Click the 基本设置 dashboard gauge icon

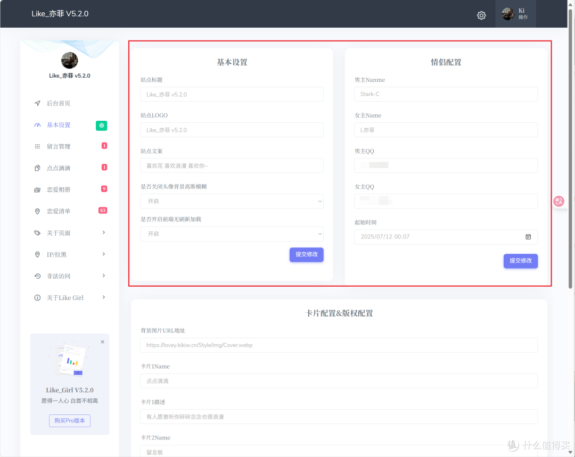(x=37, y=125)
